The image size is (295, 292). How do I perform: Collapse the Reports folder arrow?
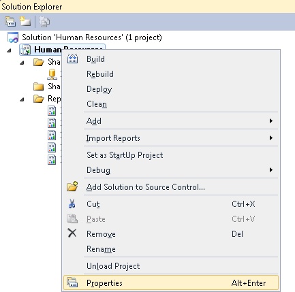tap(22, 99)
